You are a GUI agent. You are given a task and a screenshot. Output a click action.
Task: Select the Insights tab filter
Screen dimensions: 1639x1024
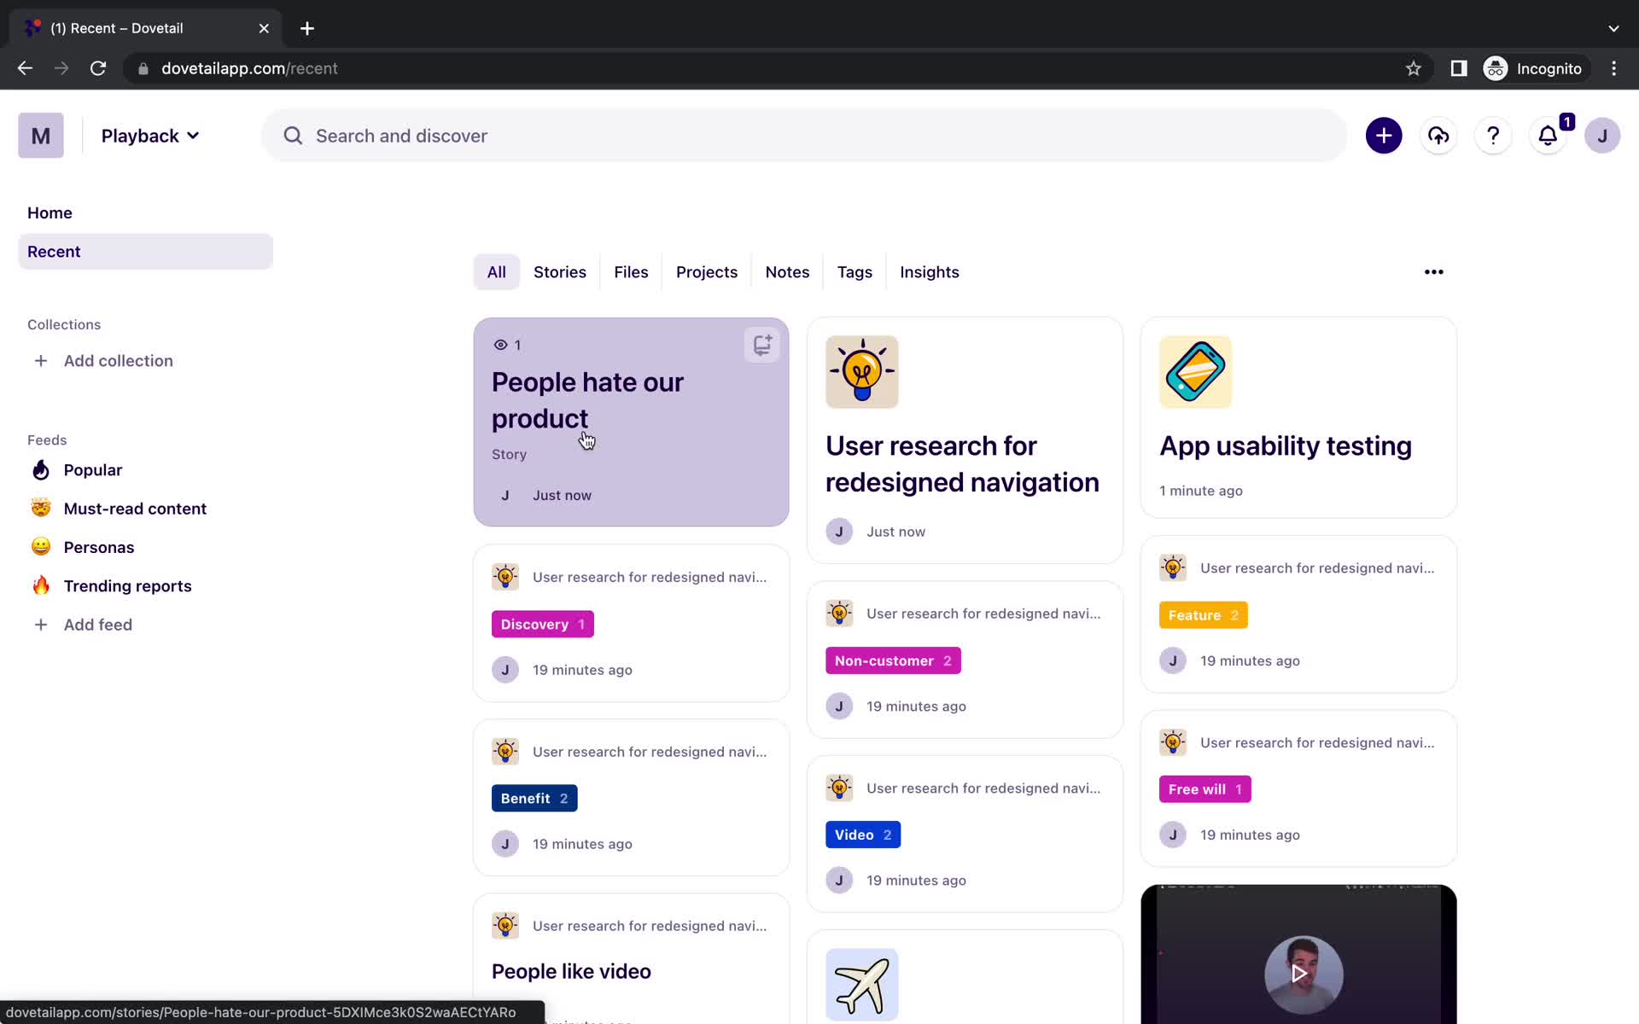pos(929,271)
